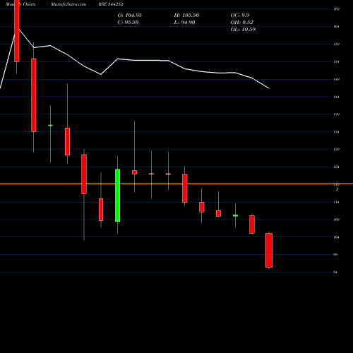353x353 pixels.
Task: Click the 99 price axis label
Action: (x=335, y=255)
